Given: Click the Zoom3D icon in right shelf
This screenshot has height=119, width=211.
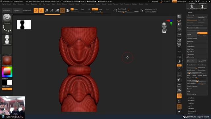Looking at the screenshot, I should click(x=179, y=85).
